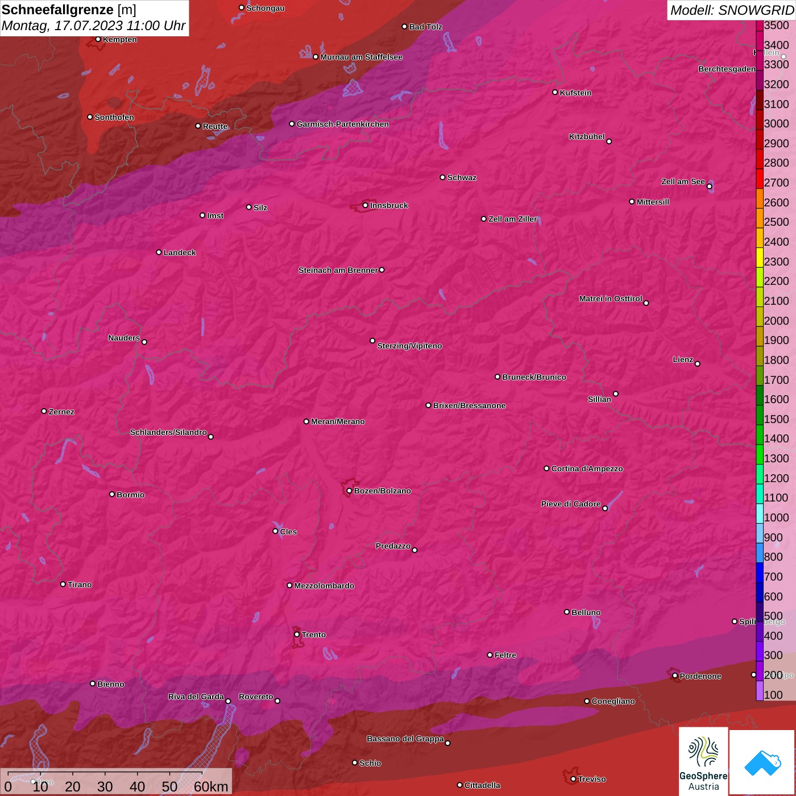Click the date Montag, 17.07.2023 11:00 Uhr
Viewport: 796px width, 796px height.
click(x=94, y=26)
